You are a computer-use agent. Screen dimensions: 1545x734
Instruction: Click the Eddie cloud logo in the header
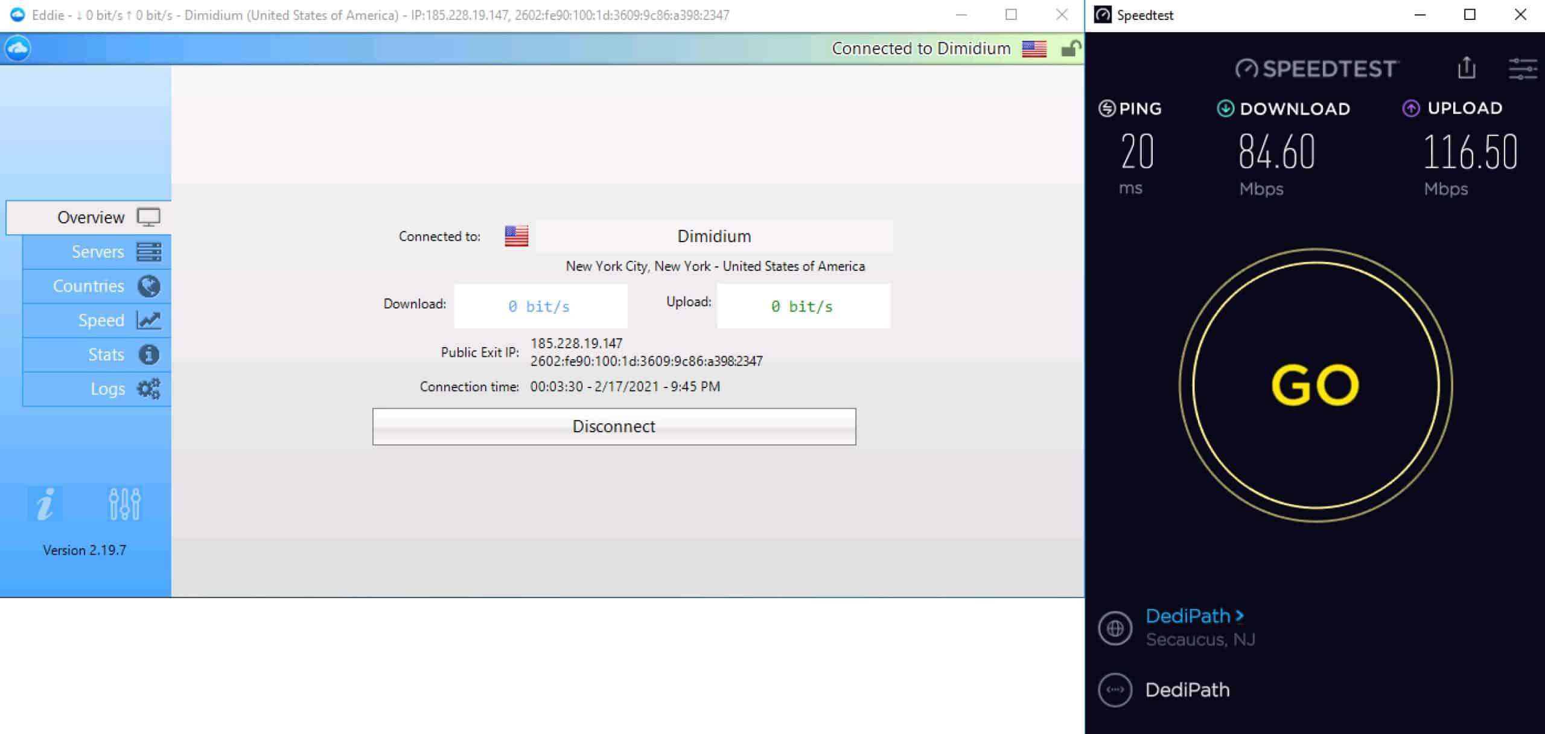tap(18, 48)
